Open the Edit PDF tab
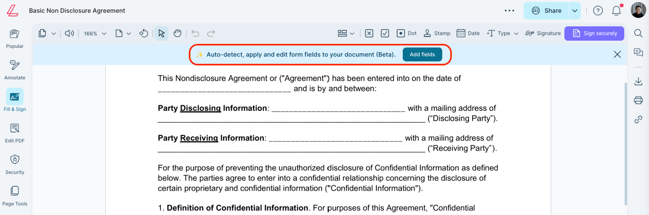649x215 pixels. 15,133
